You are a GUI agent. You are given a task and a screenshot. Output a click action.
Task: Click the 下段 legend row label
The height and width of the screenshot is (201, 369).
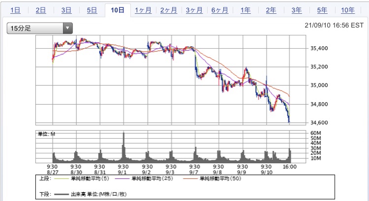click(45, 194)
